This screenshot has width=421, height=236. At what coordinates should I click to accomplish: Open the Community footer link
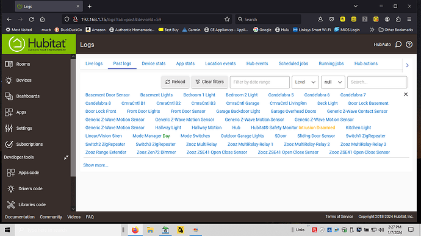pos(51,217)
